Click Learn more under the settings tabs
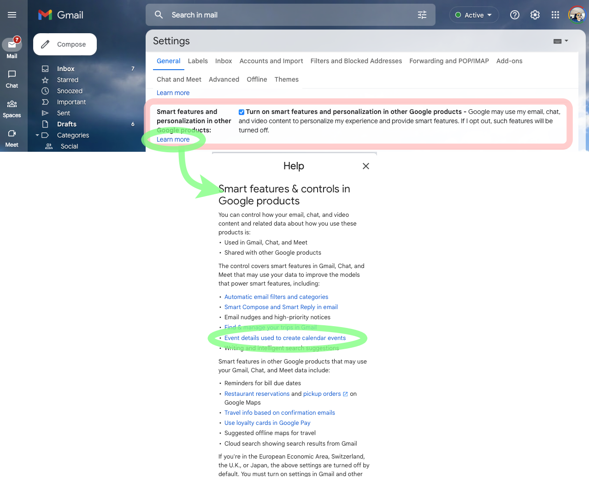This screenshot has height=477, width=589. 173,93
